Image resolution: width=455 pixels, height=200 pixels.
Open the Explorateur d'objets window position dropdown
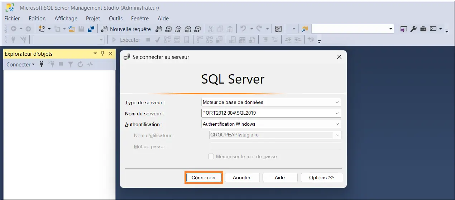95,54
